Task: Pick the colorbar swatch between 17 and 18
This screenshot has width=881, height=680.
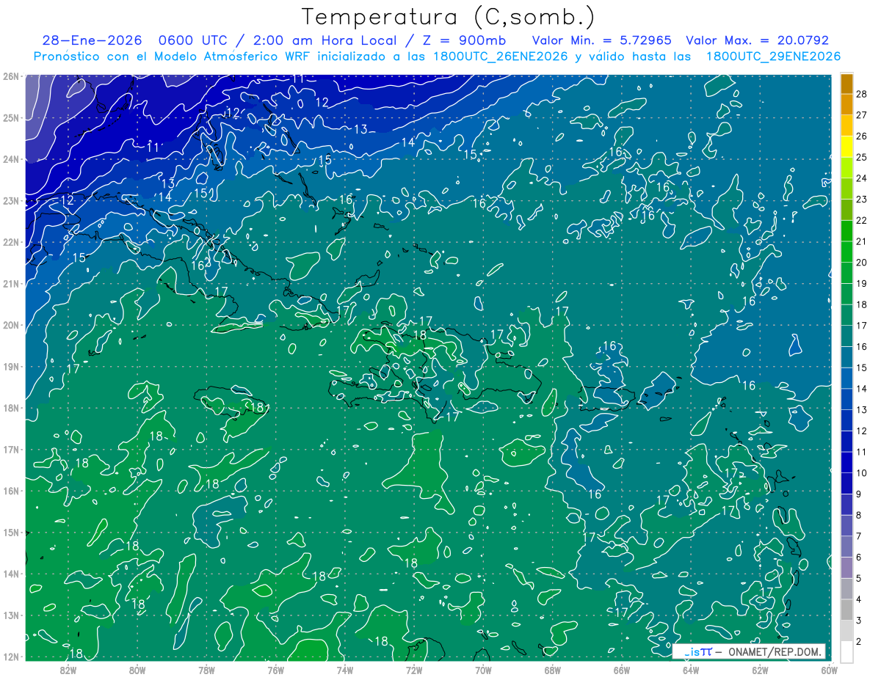Action: click(846, 315)
